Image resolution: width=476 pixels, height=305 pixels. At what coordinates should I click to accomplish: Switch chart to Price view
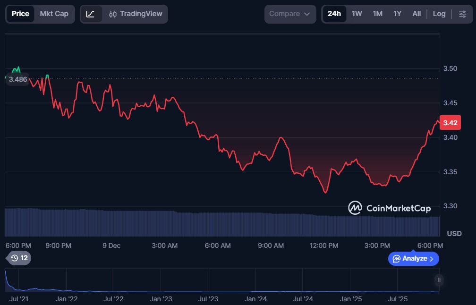tap(20, 14)
